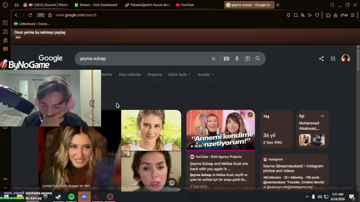Open 'Şeyma Subaşı and Melisa Ilıcalı' video link
This screenshot has width=360, height=202.
[219, 166]
